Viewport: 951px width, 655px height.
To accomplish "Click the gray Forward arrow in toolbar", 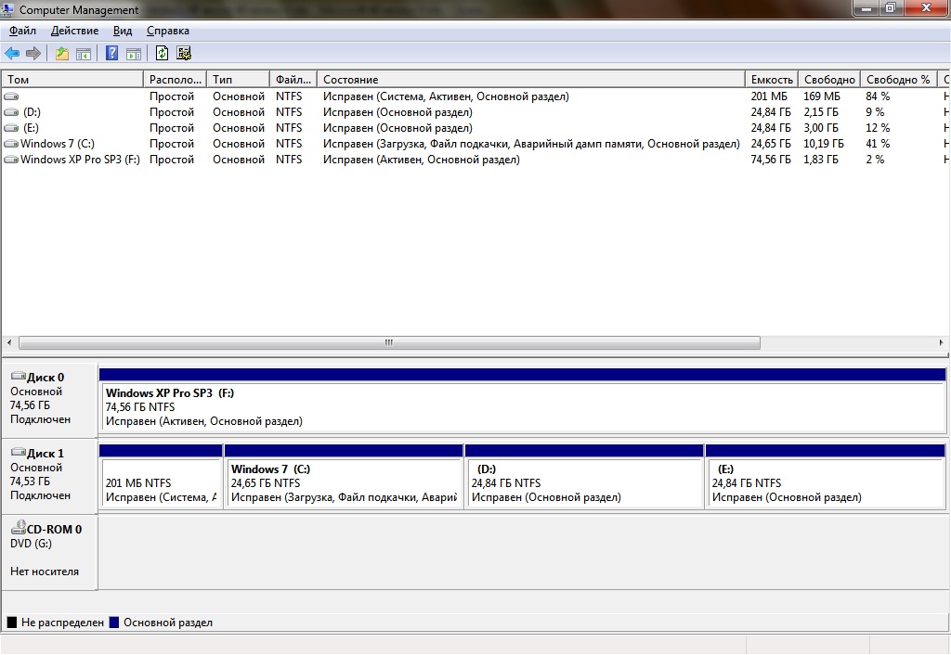I will (33, 53).
